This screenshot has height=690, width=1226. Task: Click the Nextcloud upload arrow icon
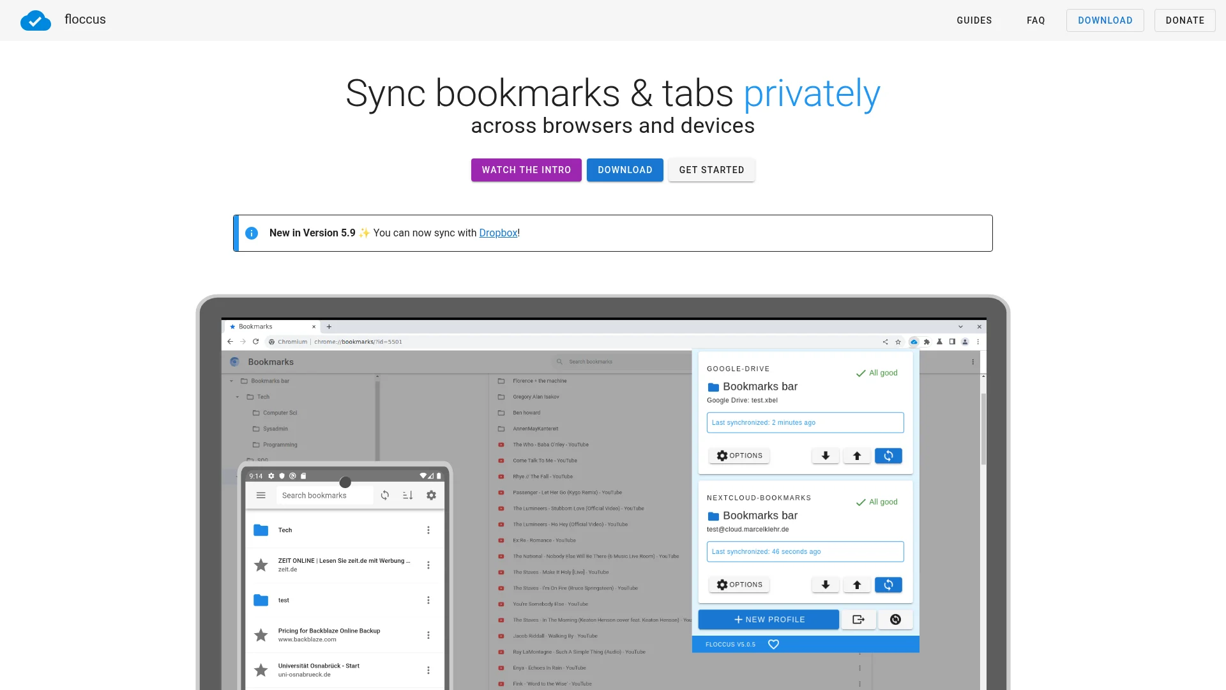coord(857,585)
